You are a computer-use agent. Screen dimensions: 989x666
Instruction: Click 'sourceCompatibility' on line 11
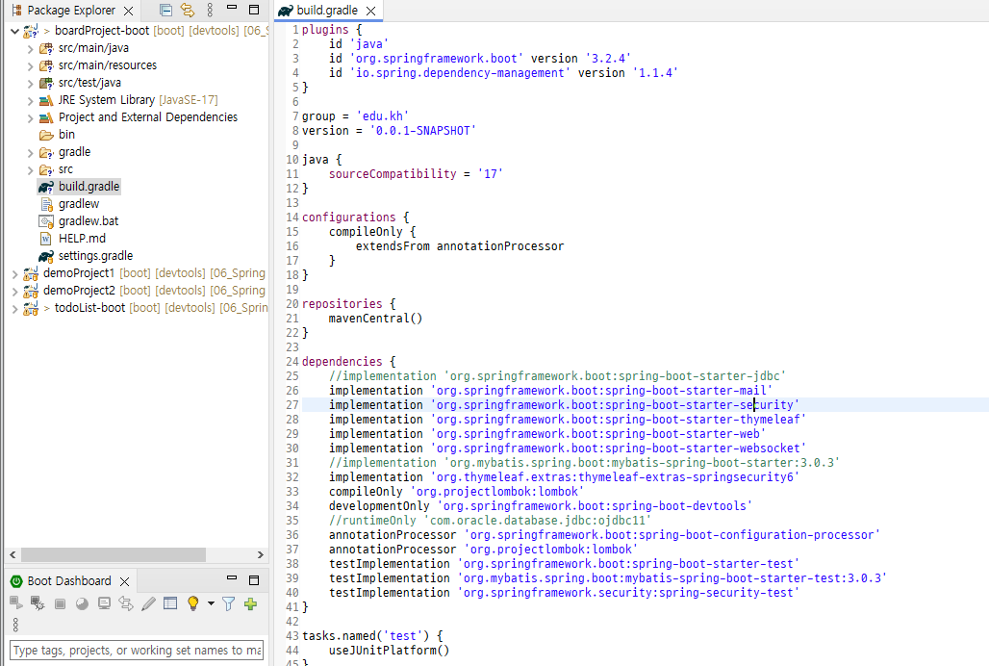[x=393, y=174]
